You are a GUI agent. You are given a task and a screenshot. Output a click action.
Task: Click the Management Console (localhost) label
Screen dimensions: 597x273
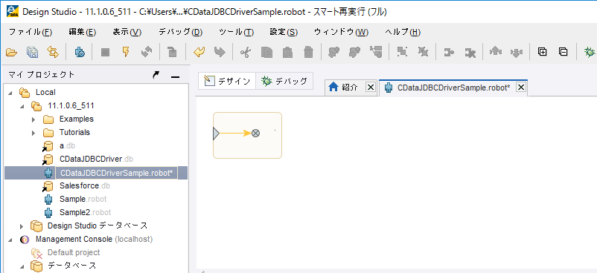click(x=94, y=240)
